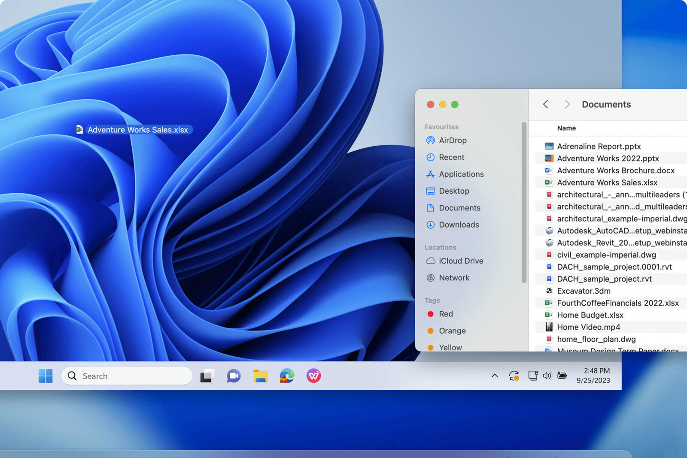
Task: Filter by the Red tag
Action: 446,314
